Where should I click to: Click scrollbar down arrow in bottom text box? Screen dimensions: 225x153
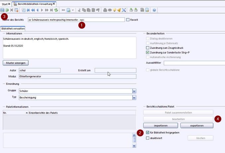tap(134, 145)
